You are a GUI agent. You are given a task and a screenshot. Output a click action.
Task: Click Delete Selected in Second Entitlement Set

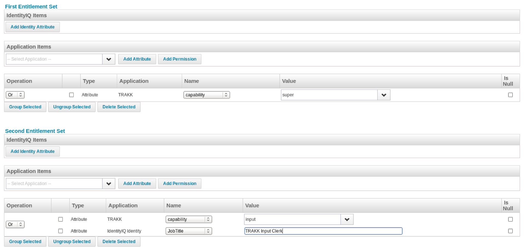pyautogui.click(x=119, y=242)
